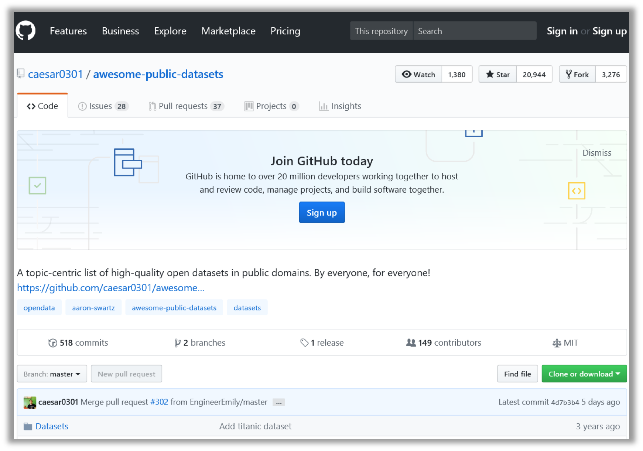Go to the Projects tab
This screenshot has height=451, width=643.
tap(271, 106)
